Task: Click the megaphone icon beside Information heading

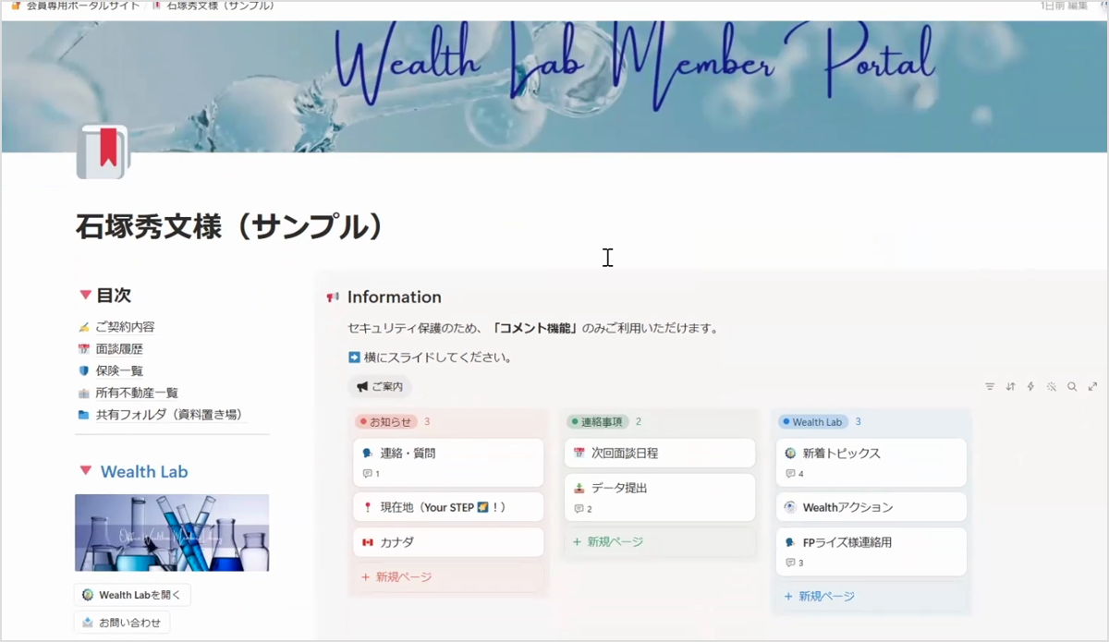Action: (333, 297)
